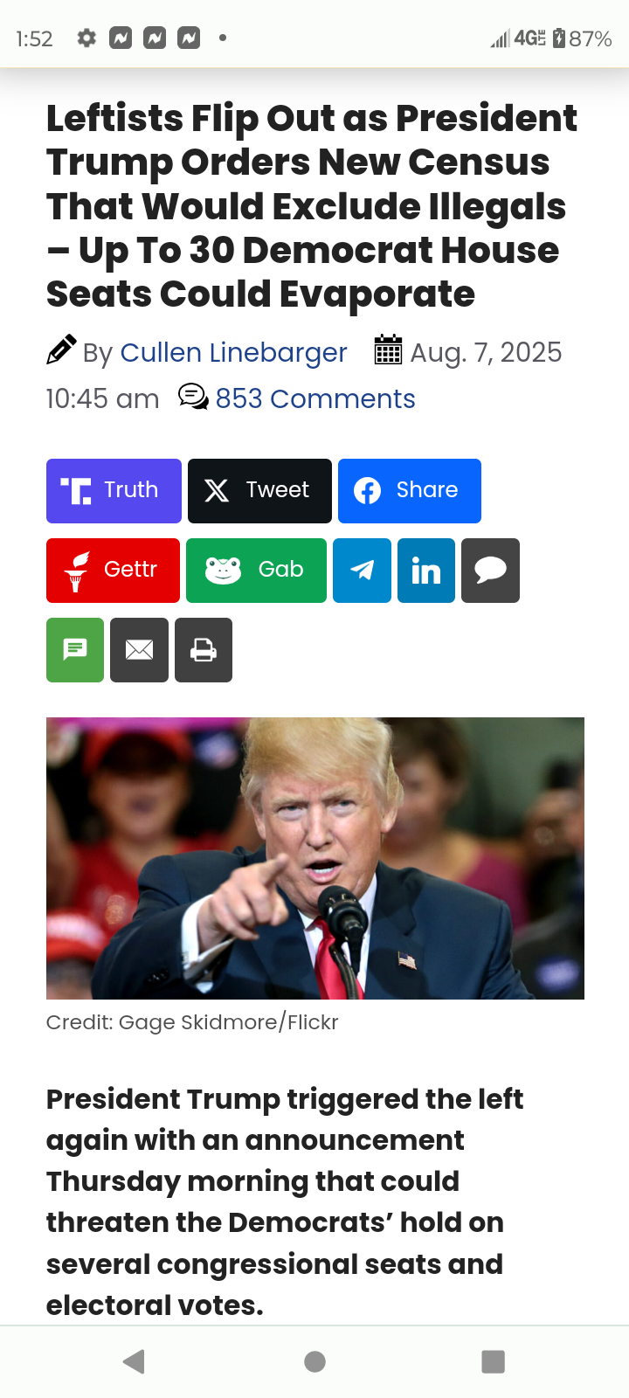
Task: Share on Gab with frog icon
Action: coord(256,571)
